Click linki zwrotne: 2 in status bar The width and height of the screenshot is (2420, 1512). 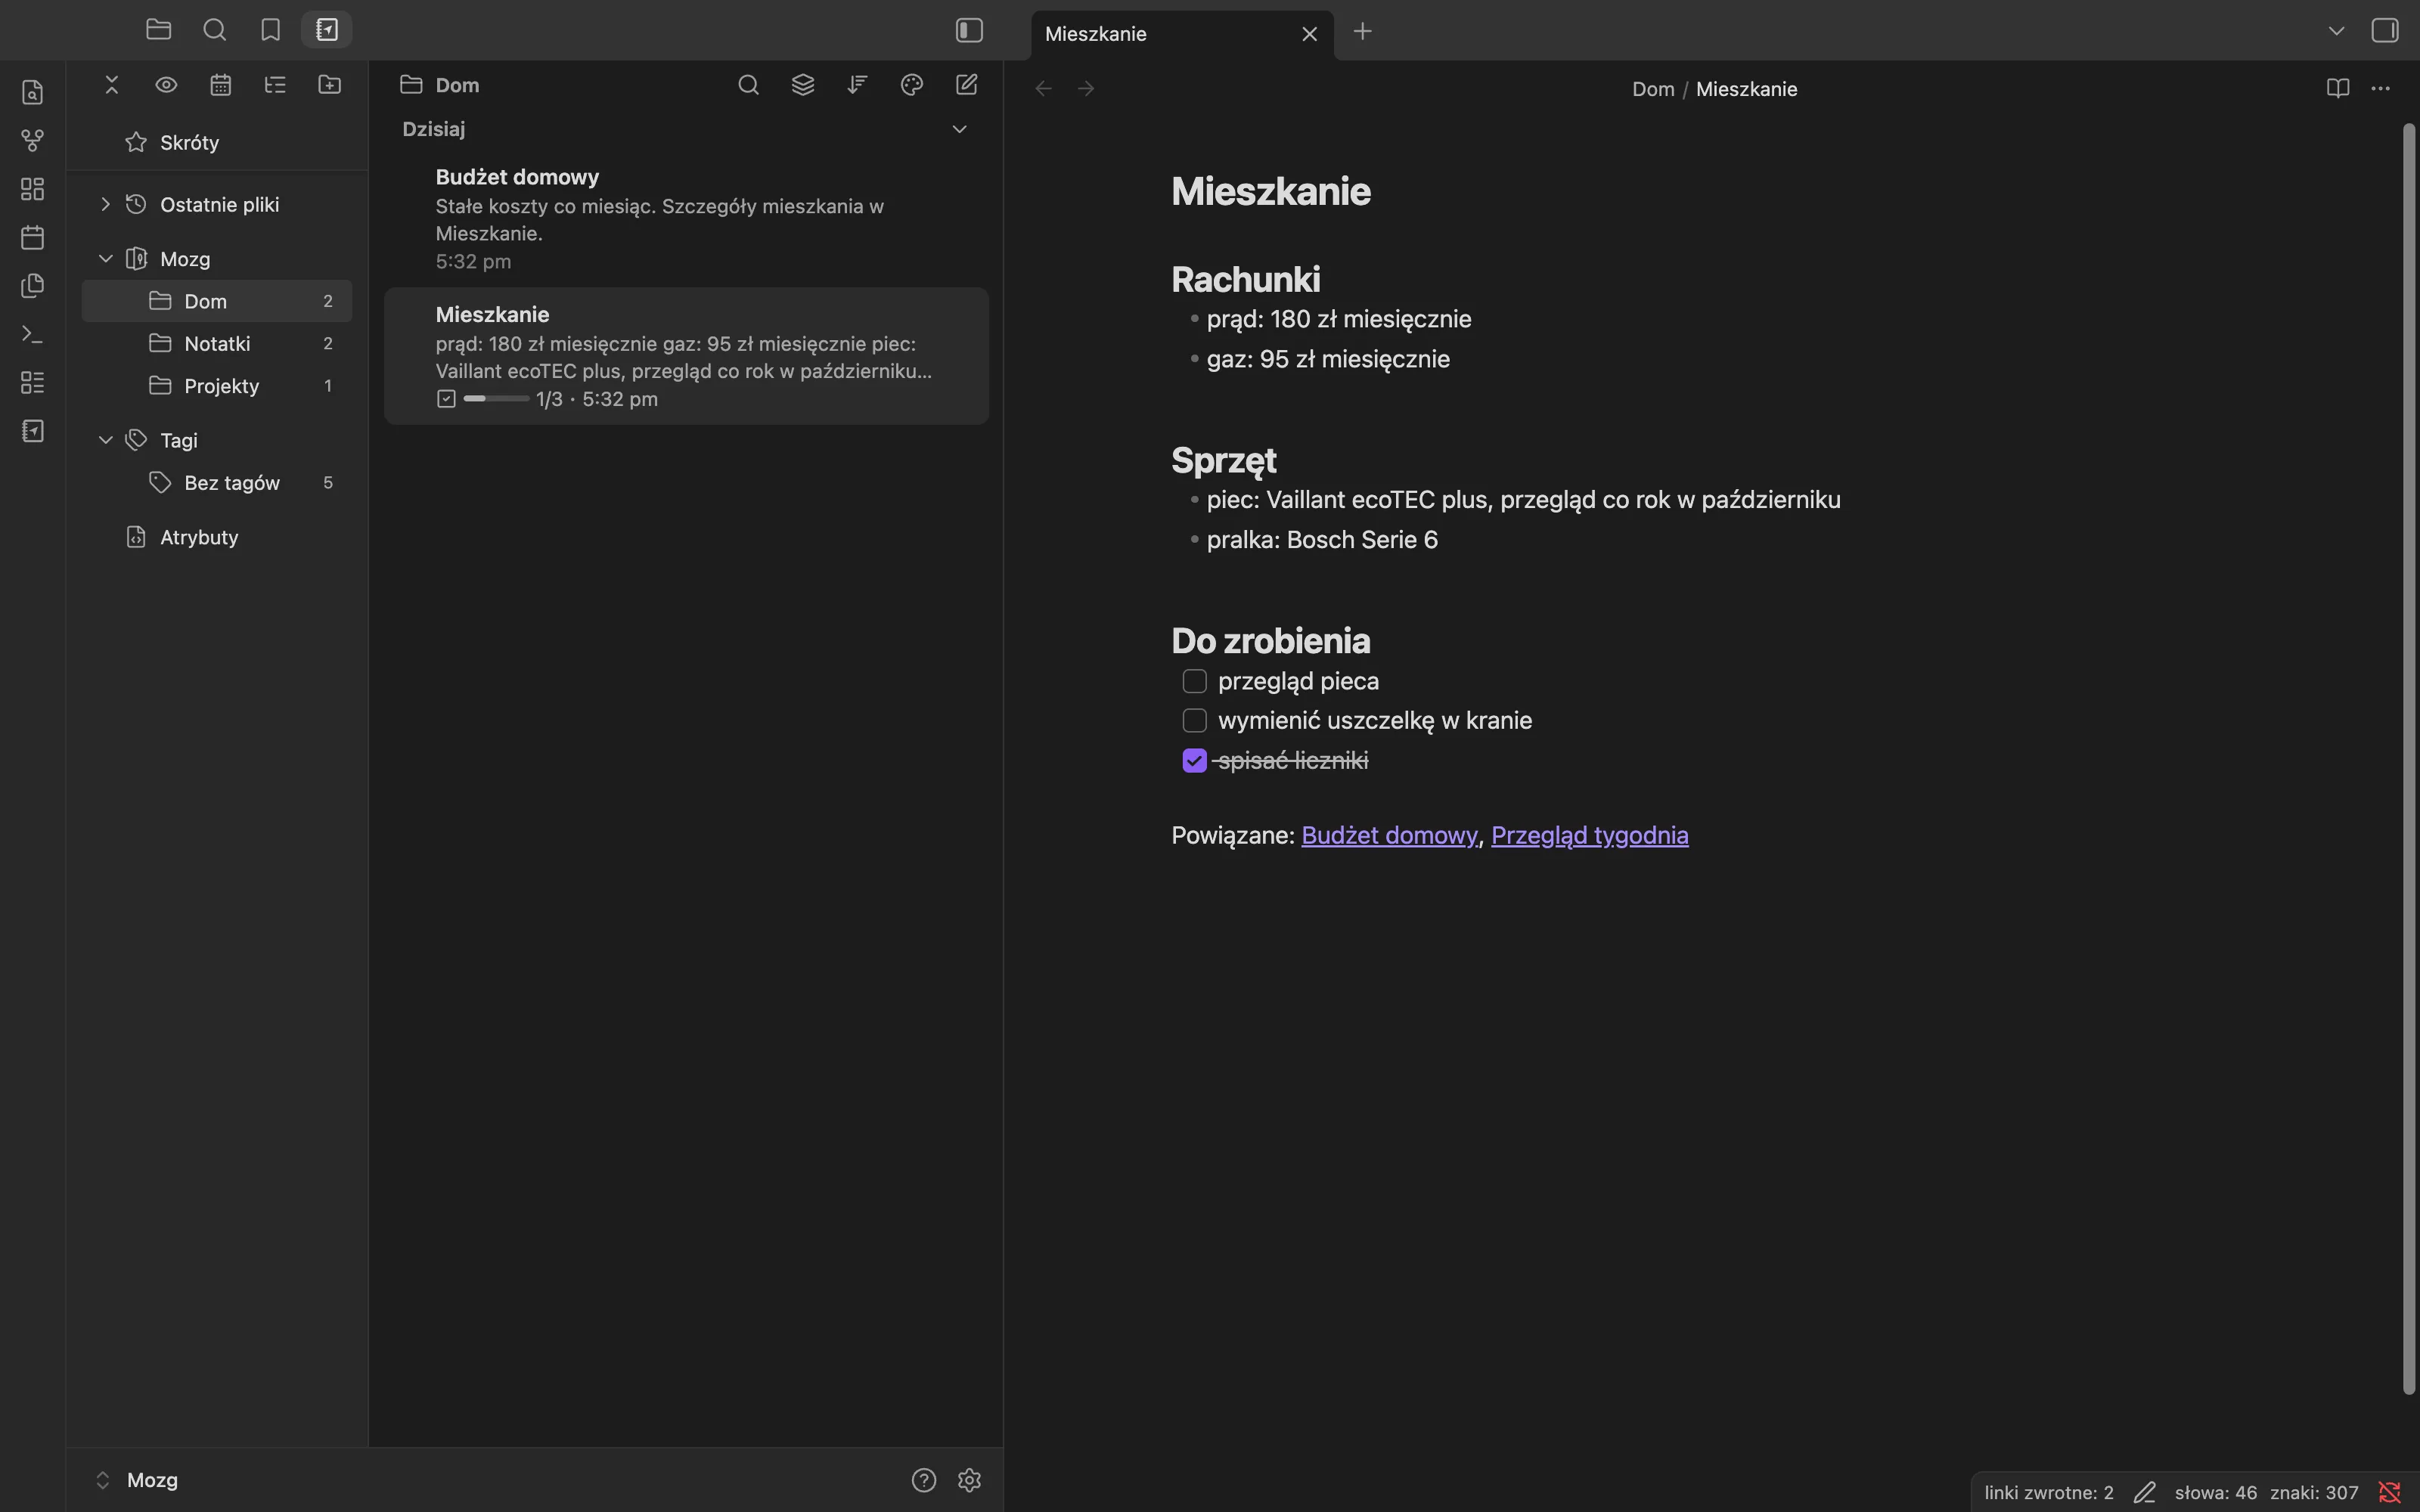[2048, 1493]
